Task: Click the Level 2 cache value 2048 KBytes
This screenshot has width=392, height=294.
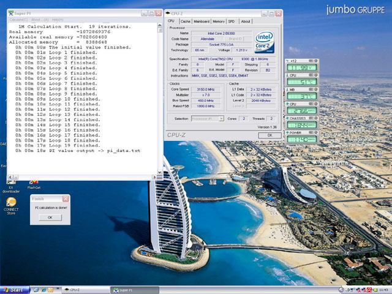Action: pos(262,100)
